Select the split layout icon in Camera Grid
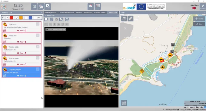Viewport: 206px width, 111px height. tap(51, 20)
